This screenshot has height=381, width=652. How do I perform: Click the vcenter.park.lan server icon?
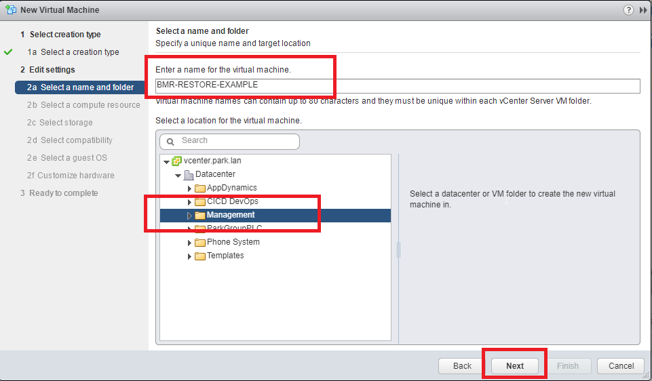[176, 161]
